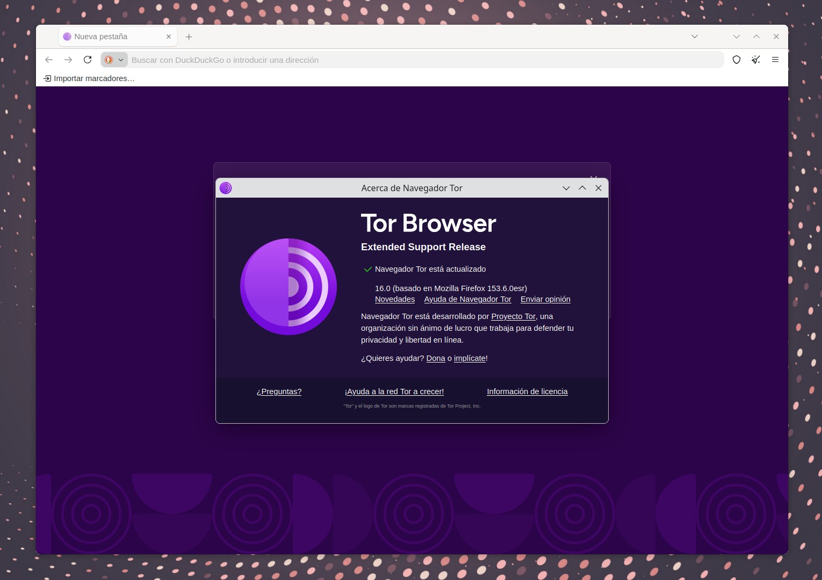The image size is (822, 580).
Task: Click the Dona link
Action: point(436,358)
